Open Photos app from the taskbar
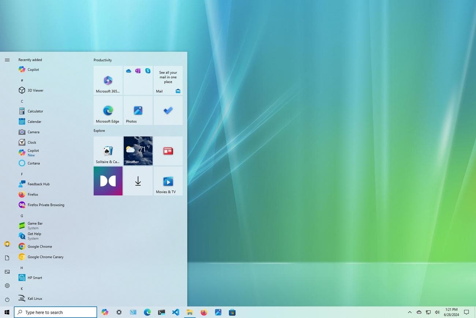The width and height of the screenshot is (476, 318). [218, 312]
